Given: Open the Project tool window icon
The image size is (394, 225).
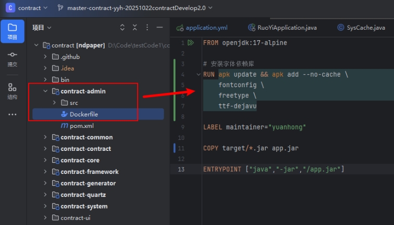Looking at the screenshot, I should click(13, 31).
